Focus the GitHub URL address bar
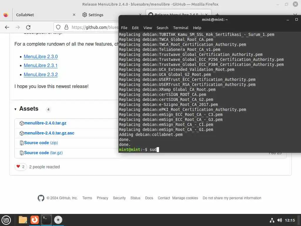Image resolution: width=301 pixels, height=226 pixels. 95,27
